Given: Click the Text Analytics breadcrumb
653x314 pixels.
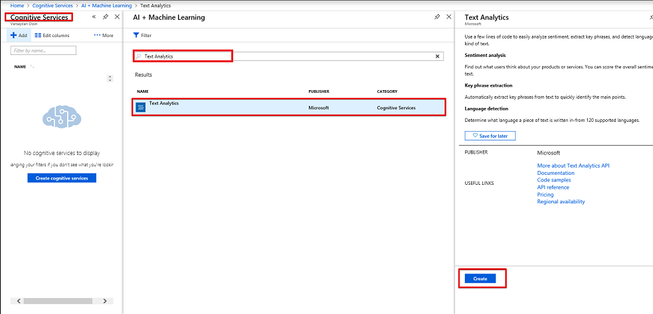Looking at the screenshot, I should 155,5.
